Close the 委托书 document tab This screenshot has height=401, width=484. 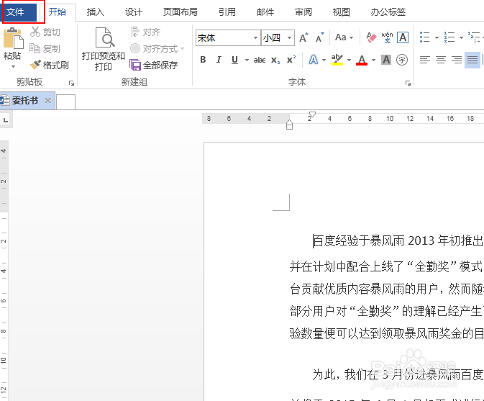[47, 100]
